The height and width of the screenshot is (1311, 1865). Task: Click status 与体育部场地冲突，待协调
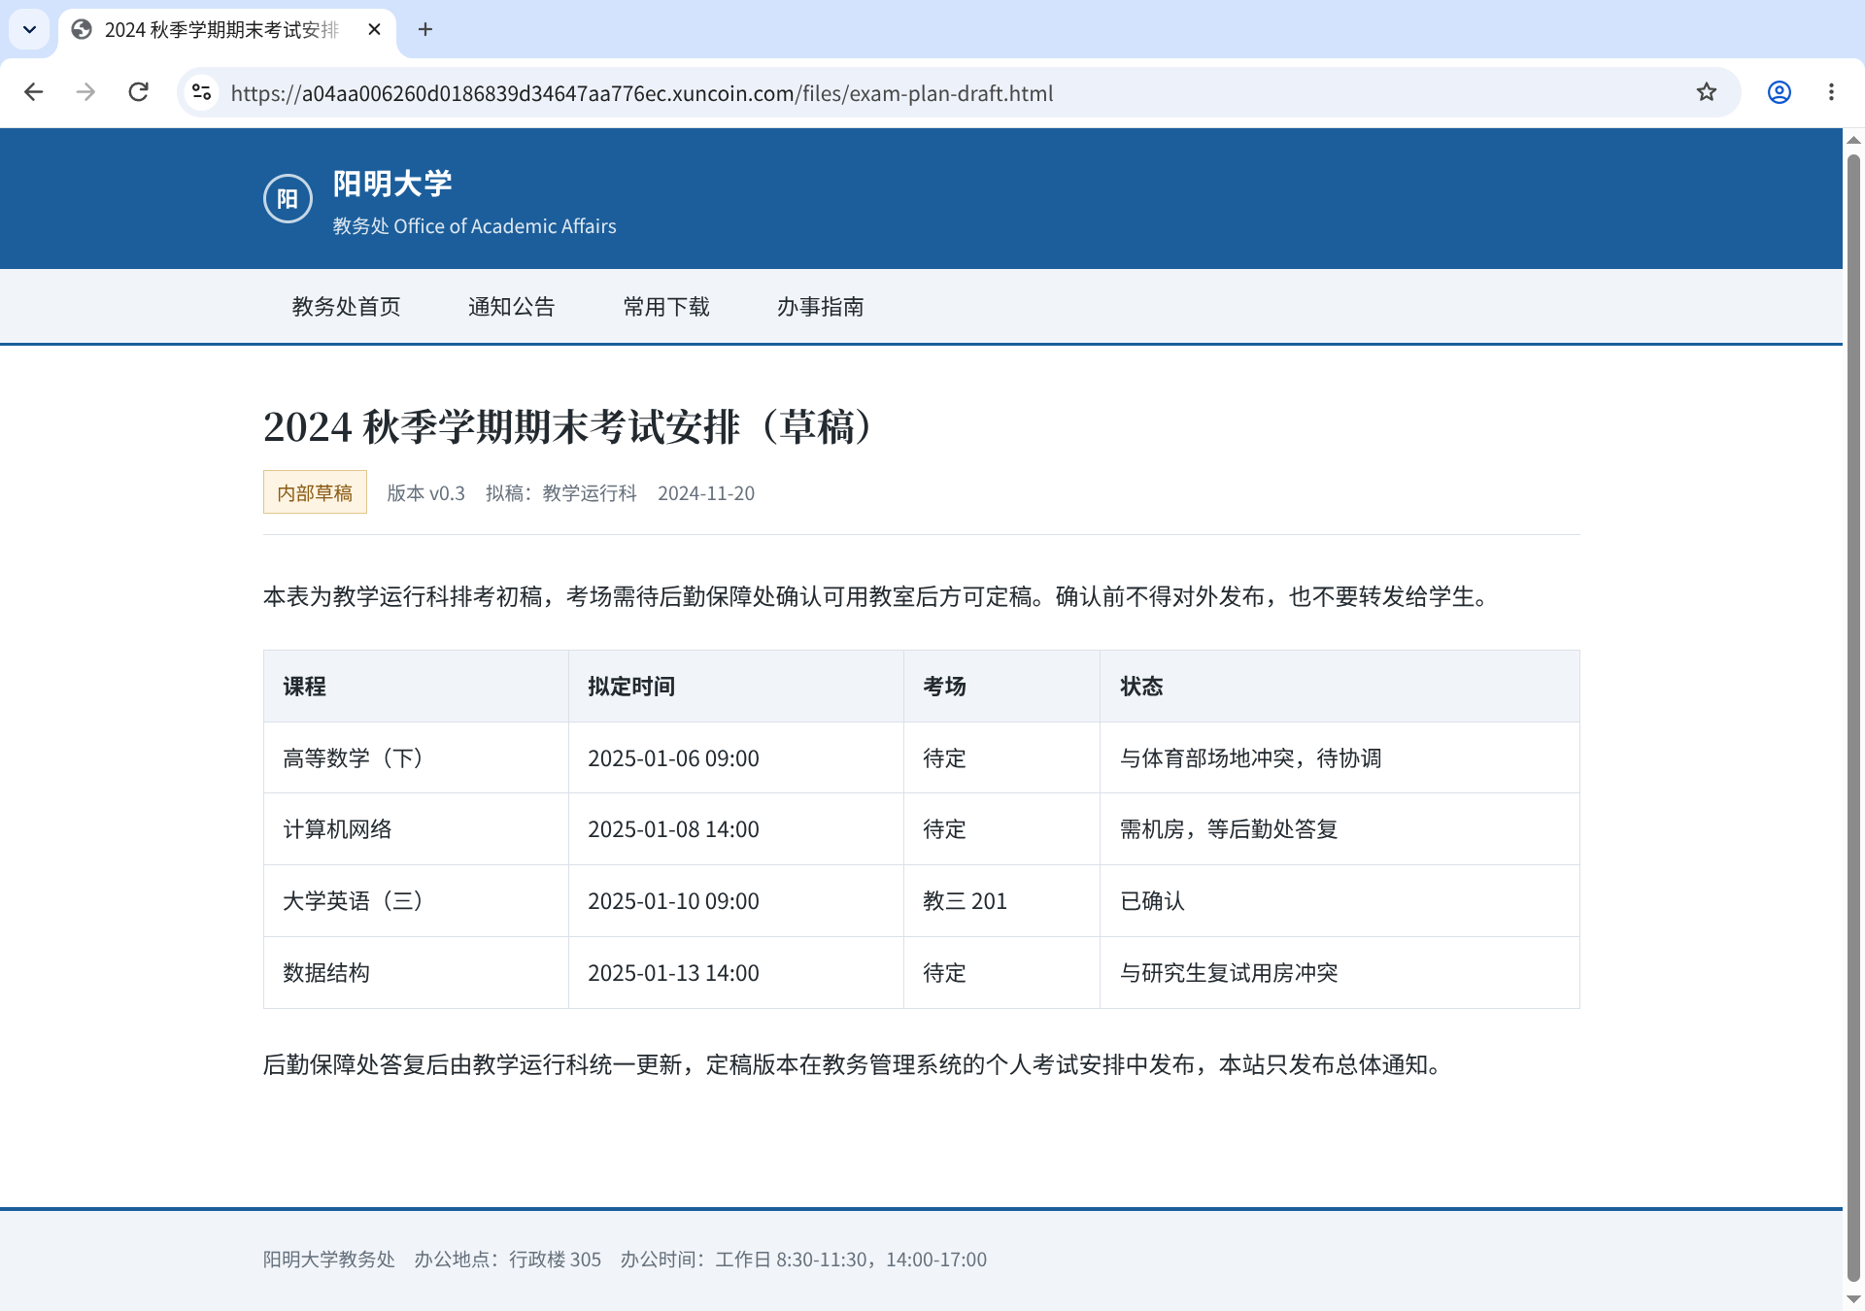1250,758
